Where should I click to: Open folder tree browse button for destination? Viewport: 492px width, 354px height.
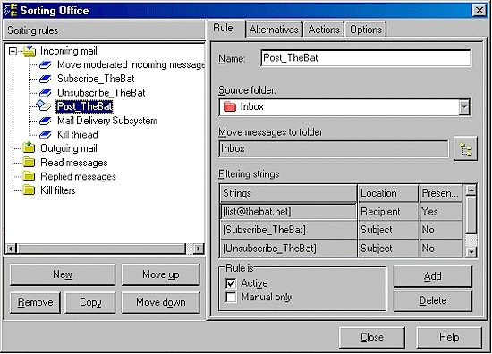click(466, 148)
